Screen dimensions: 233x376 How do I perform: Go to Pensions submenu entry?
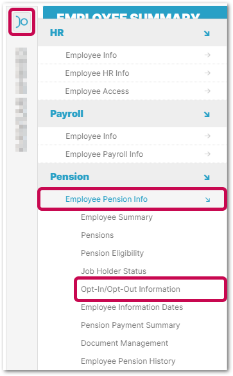[97, 235]
